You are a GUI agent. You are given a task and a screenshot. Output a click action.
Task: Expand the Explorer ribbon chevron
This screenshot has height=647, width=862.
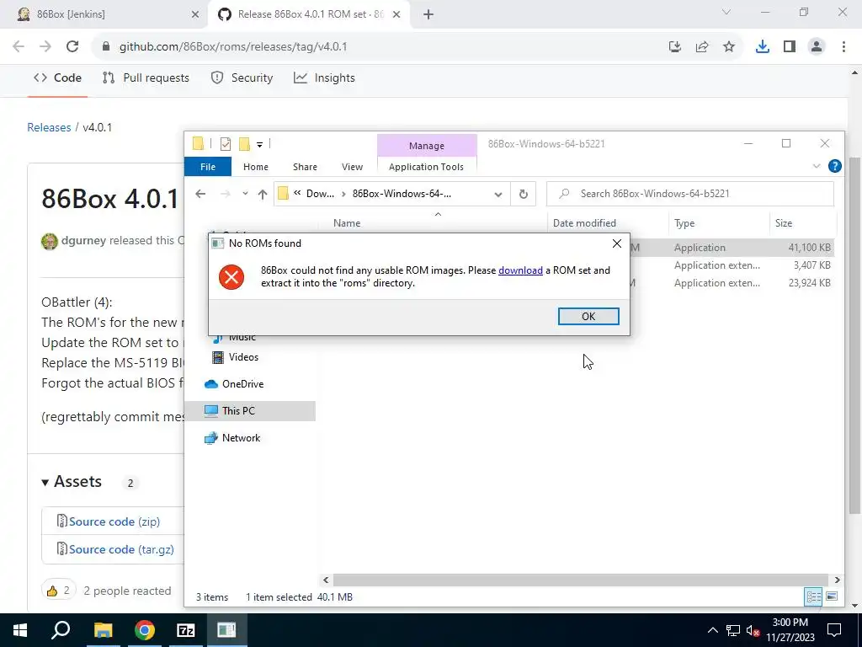click(x=816, y=166)
